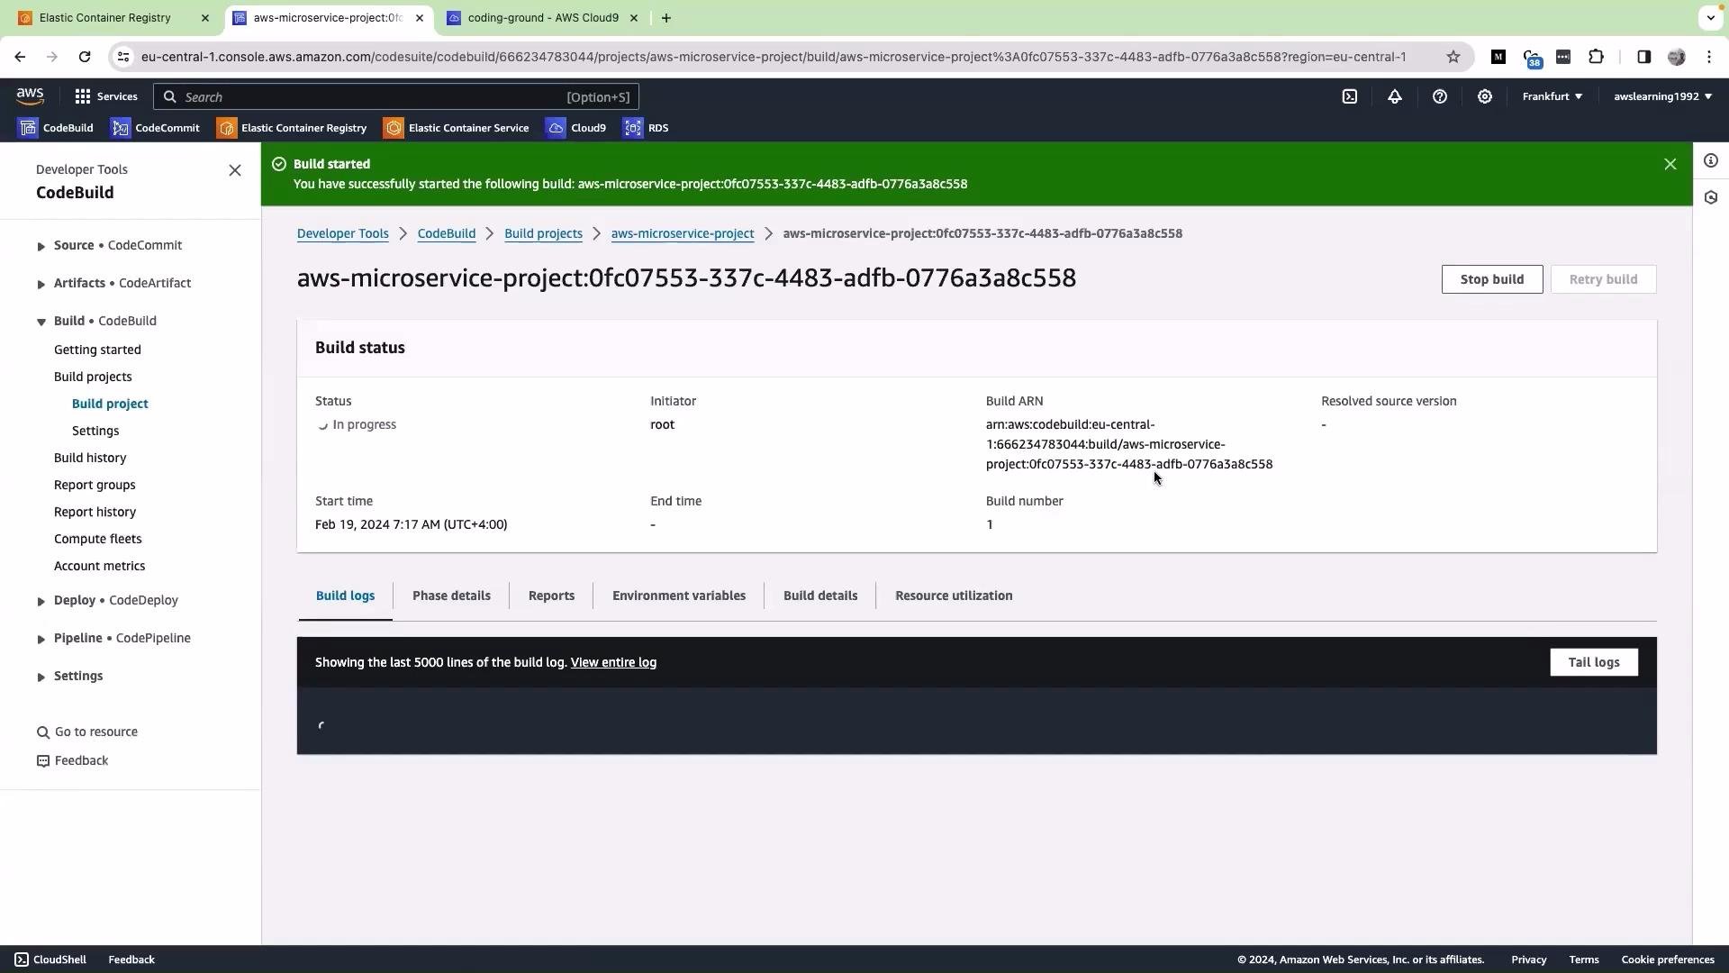
Task: Select the Build logs tab
Action: click(345, 596)
